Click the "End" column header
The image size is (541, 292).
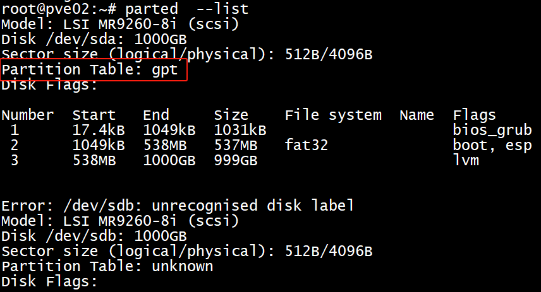(x=156, y=115)
